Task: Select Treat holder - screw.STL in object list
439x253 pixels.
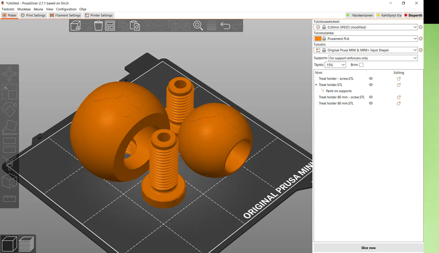Action: point(336,79)
